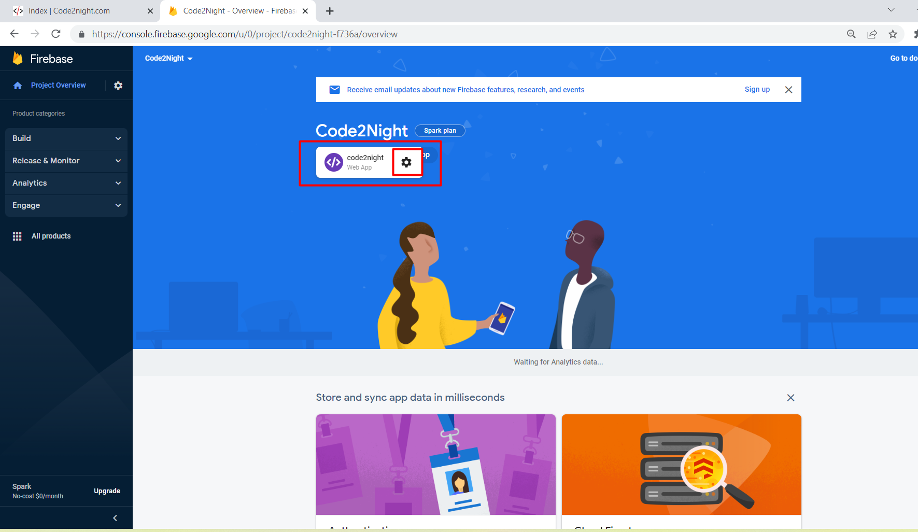Viewport: 918px width, 532px height.
Task: Expand the Release & Monitor category
Action: pyautogui.click(x=66, y=161)
